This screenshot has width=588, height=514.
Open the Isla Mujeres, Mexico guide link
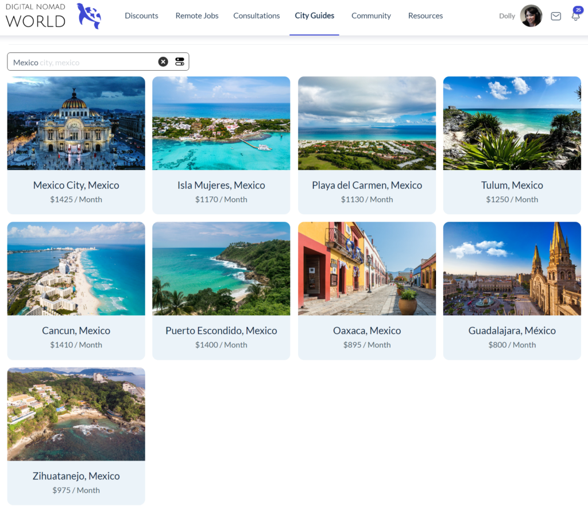point(221,185)
